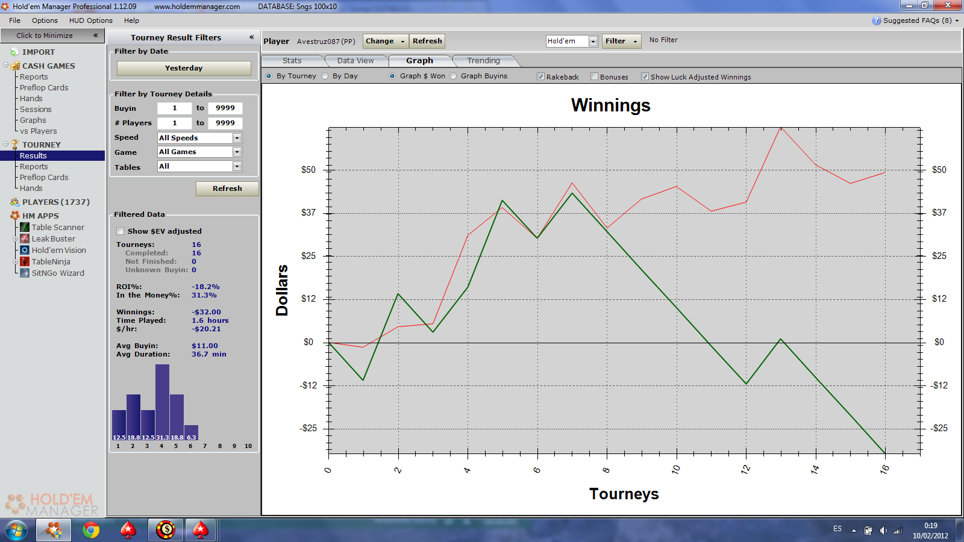Click the PokerStars icon next to Chrome
The image size is (964, 542).
pos(128,530)
